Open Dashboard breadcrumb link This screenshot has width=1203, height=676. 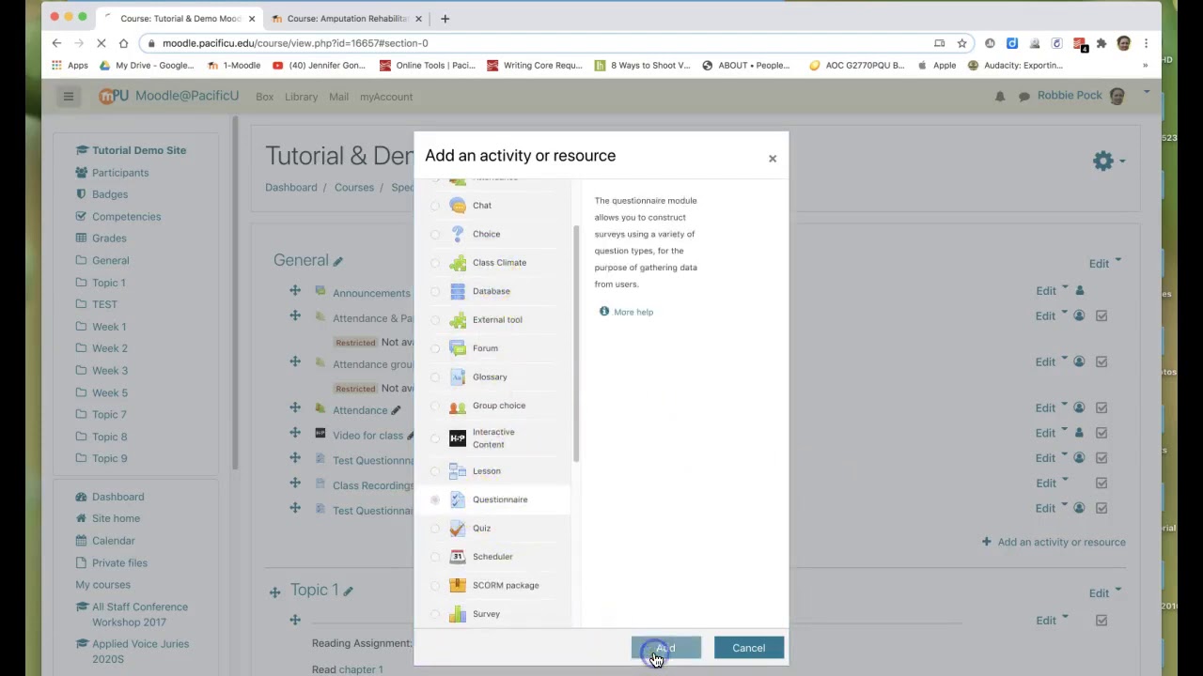[x=291, y=187]
